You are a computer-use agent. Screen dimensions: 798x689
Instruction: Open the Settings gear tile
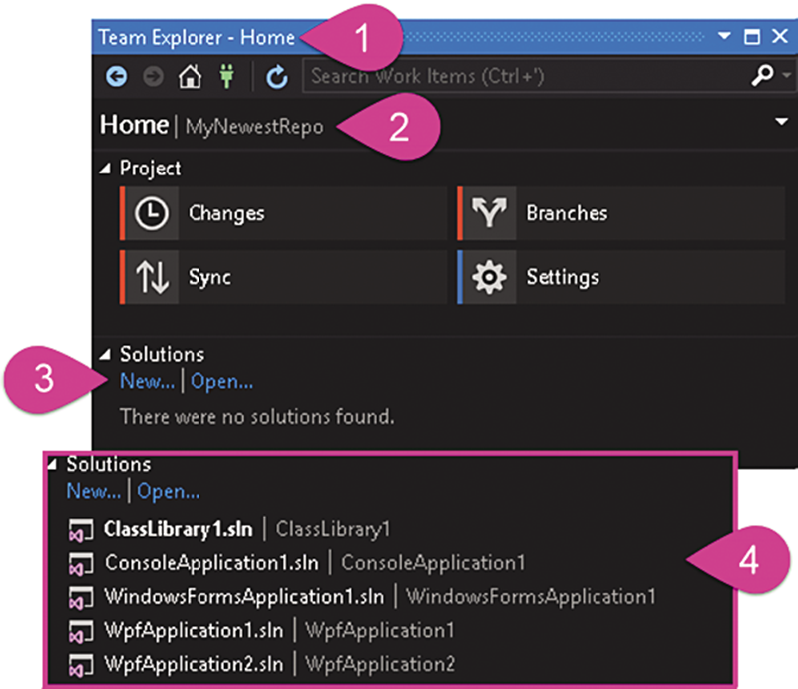click(x=621, y=277)
